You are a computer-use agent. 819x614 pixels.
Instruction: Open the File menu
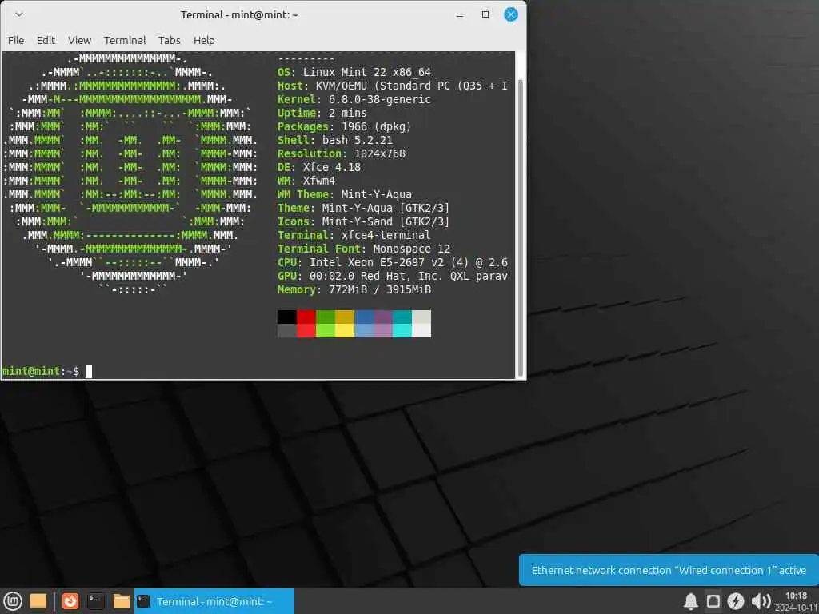(16, 40)
